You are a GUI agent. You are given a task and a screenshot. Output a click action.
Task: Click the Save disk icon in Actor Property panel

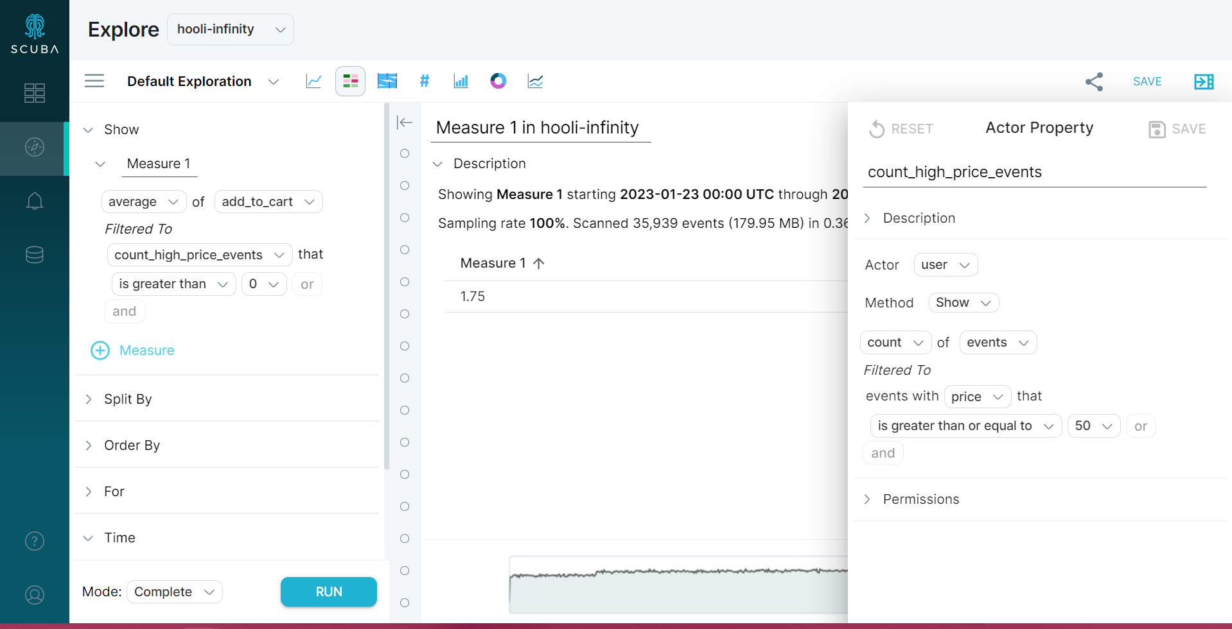(1157, 129)
